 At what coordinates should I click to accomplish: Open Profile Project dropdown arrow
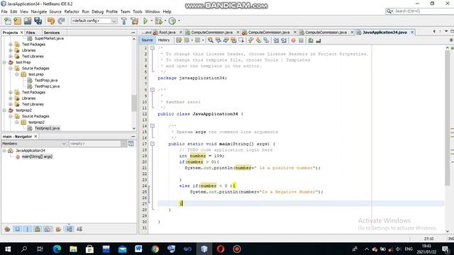[x=179, y=21]
